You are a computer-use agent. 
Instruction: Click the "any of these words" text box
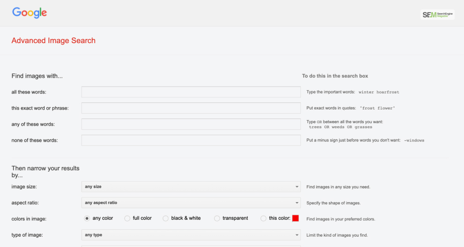pos(191,124)
